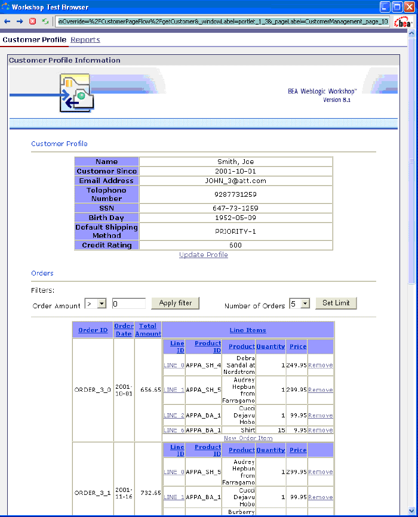
Task: Click the name value Smith, Joe
Action: pos(235,162)
